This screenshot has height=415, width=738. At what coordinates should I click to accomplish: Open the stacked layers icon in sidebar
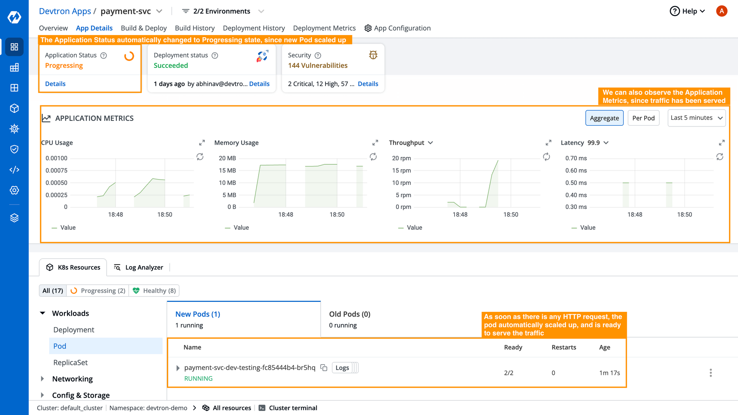point(14,218)
